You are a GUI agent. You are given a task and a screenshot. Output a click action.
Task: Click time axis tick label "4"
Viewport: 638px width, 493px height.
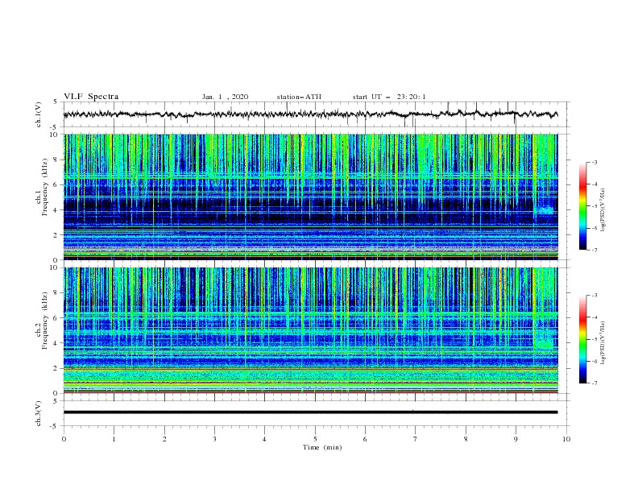click(x=265, y=439)
